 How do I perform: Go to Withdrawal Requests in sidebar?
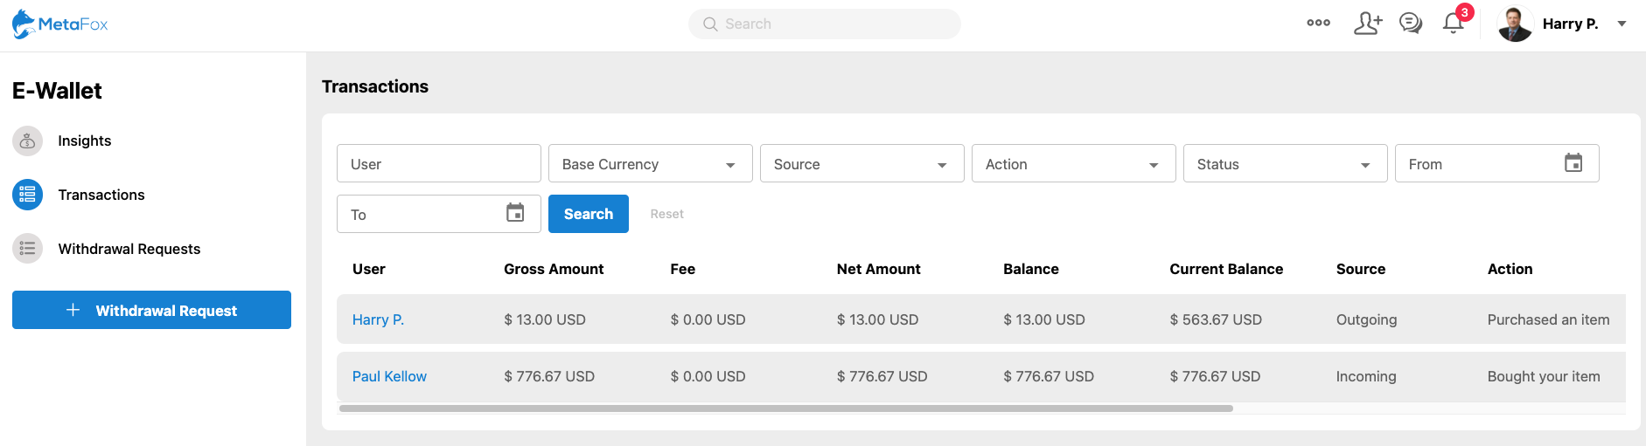[129, 249]
